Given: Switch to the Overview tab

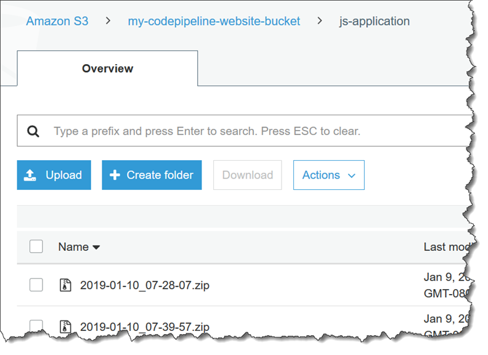Looking at the screenshot, I should pos(107,68).
